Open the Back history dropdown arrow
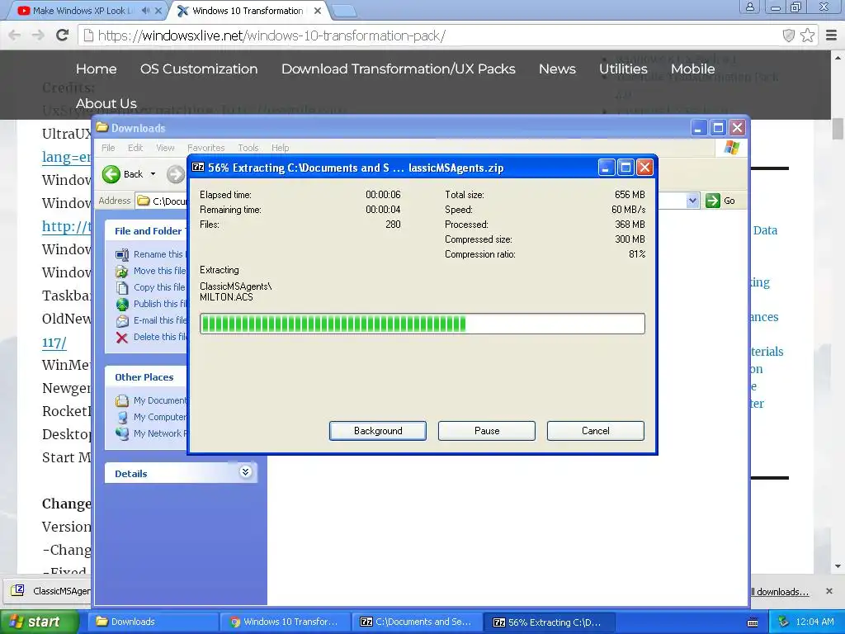845x634 pixels. 153,174
